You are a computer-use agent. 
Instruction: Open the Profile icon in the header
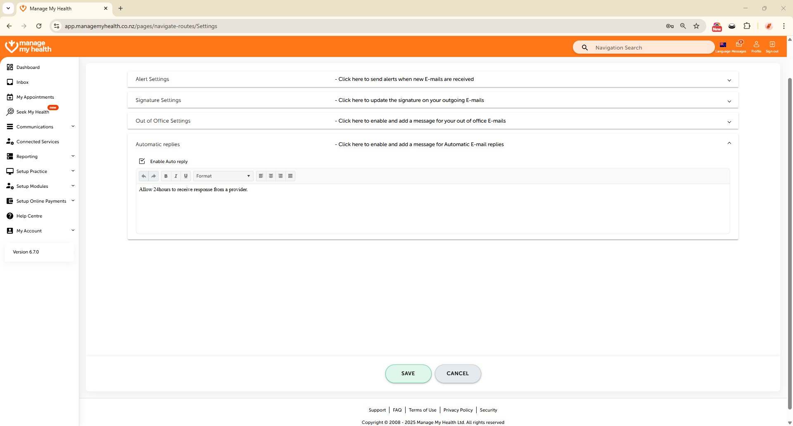(756, 46)
